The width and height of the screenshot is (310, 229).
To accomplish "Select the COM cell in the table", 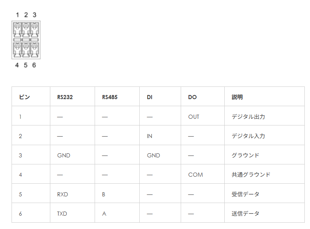I will (x=196, y=174).
